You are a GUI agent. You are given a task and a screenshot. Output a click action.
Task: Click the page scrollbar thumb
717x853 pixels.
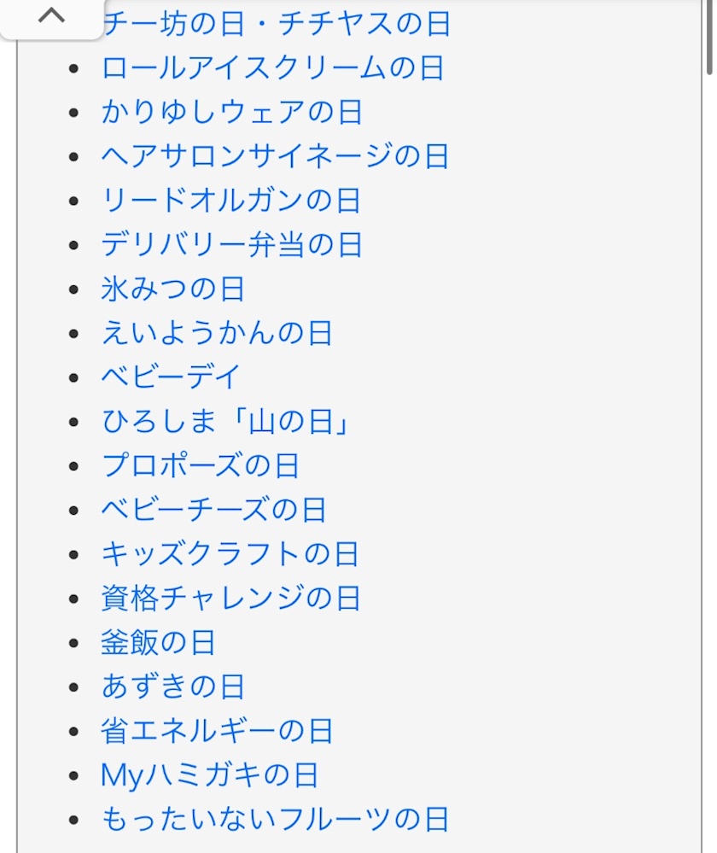pos(708,38)
